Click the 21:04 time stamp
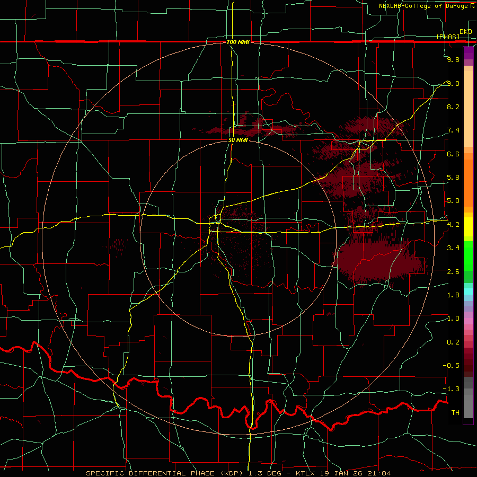The width and height of the screenshot is (477, 477). (379, 473)
